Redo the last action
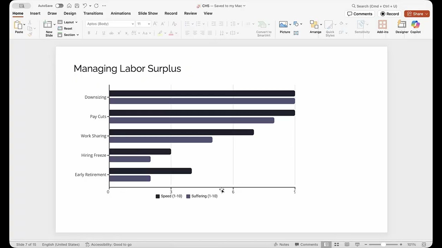 96,6
